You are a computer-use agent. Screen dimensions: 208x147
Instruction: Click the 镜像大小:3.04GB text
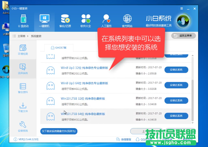[146, 104]
